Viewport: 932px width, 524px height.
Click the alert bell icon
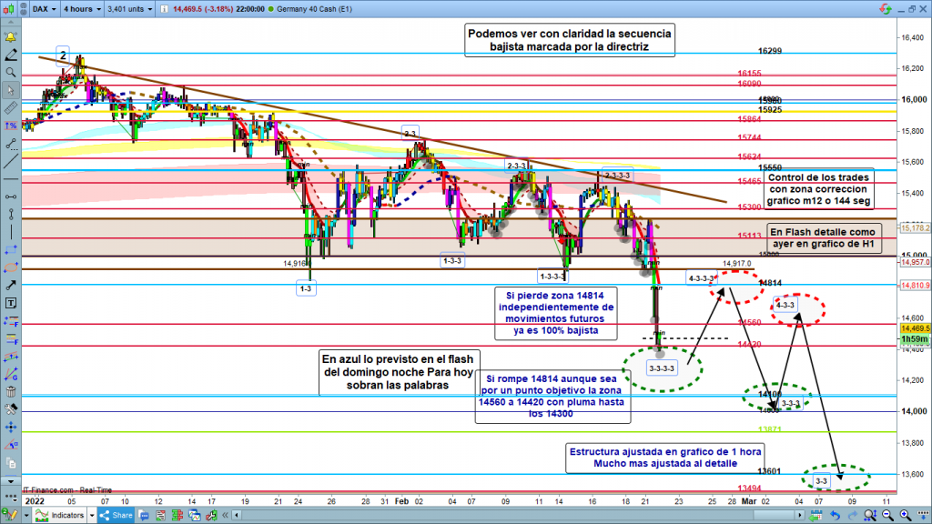coord(10,38)
